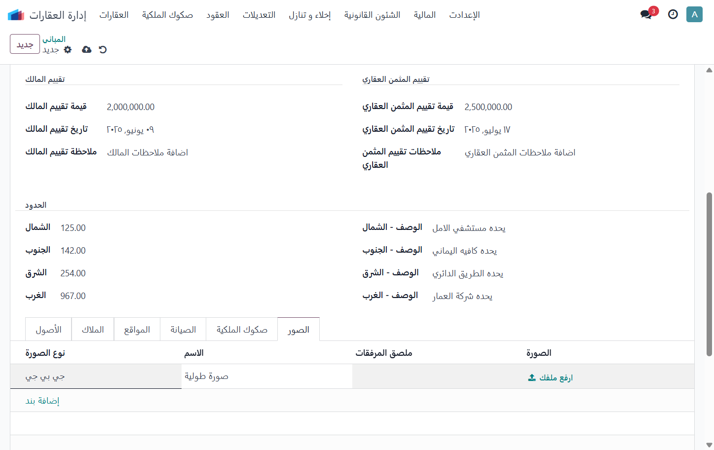This screenshot has height=450, width=714.
Task: Open the user avatar menu A
Action: (694, 14)
